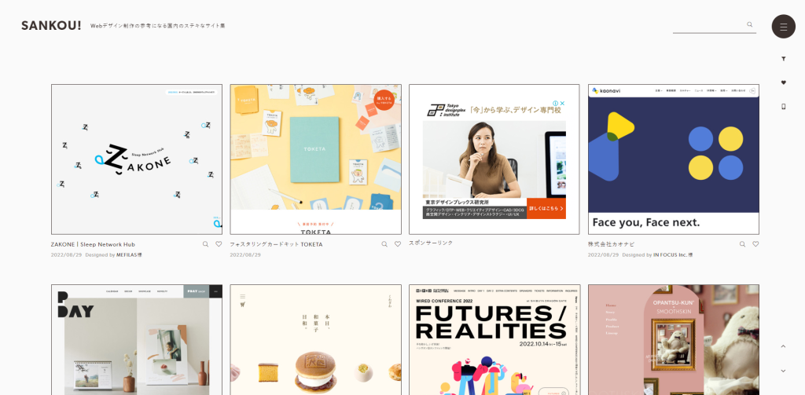Open the TOKETA card kit thumbnail

point(316,159)
